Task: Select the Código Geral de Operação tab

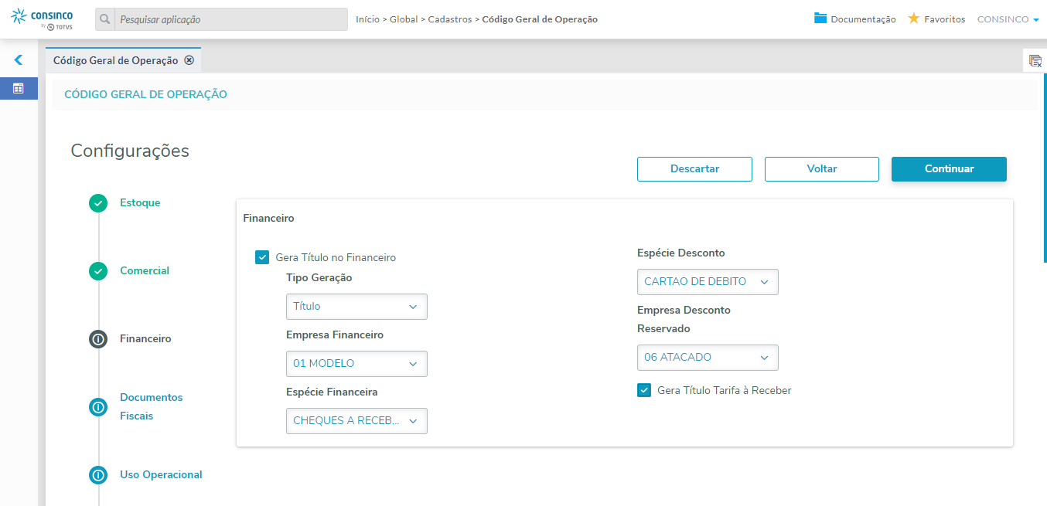Action: coord(115,60)
